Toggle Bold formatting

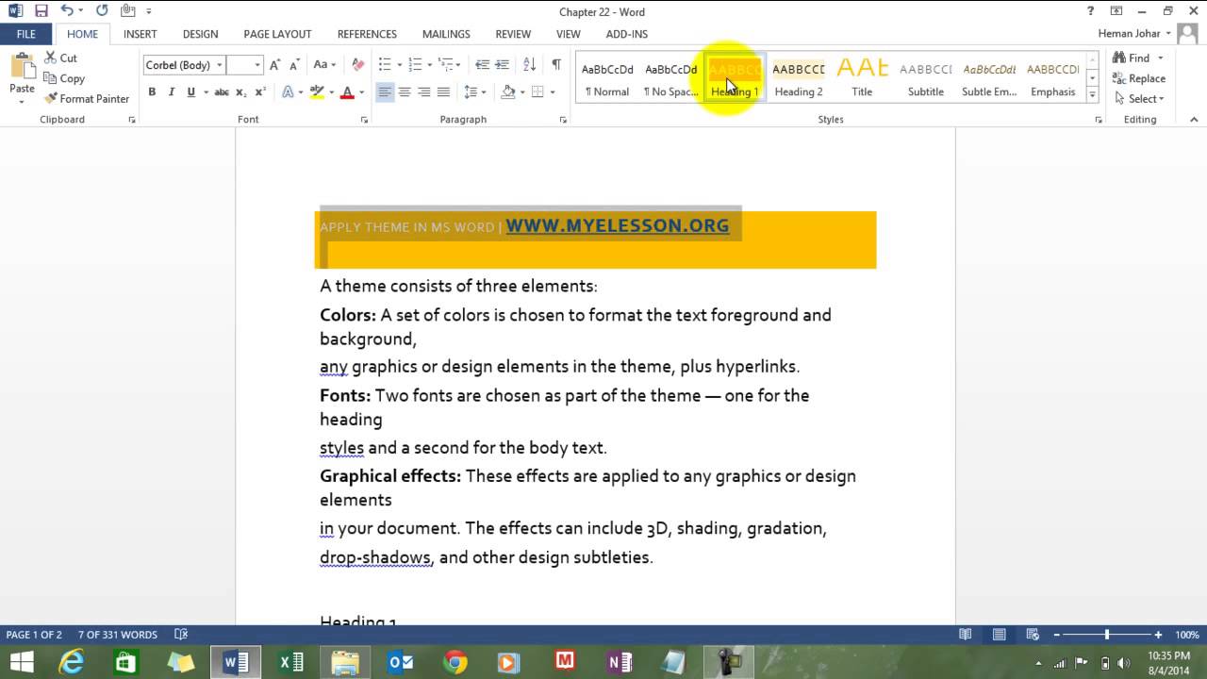pyautogui.click(x=152, y=91)
